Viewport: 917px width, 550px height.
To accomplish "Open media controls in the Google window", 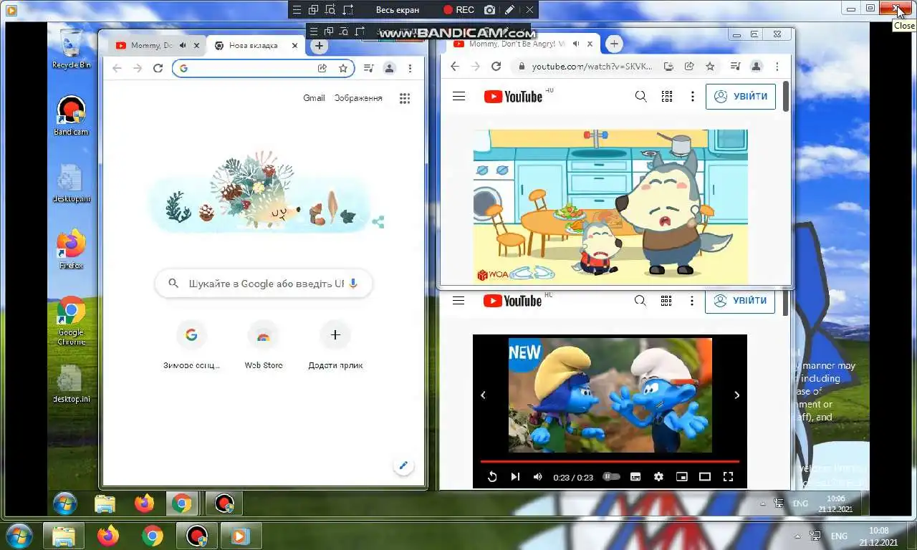I will coord(368,68).
